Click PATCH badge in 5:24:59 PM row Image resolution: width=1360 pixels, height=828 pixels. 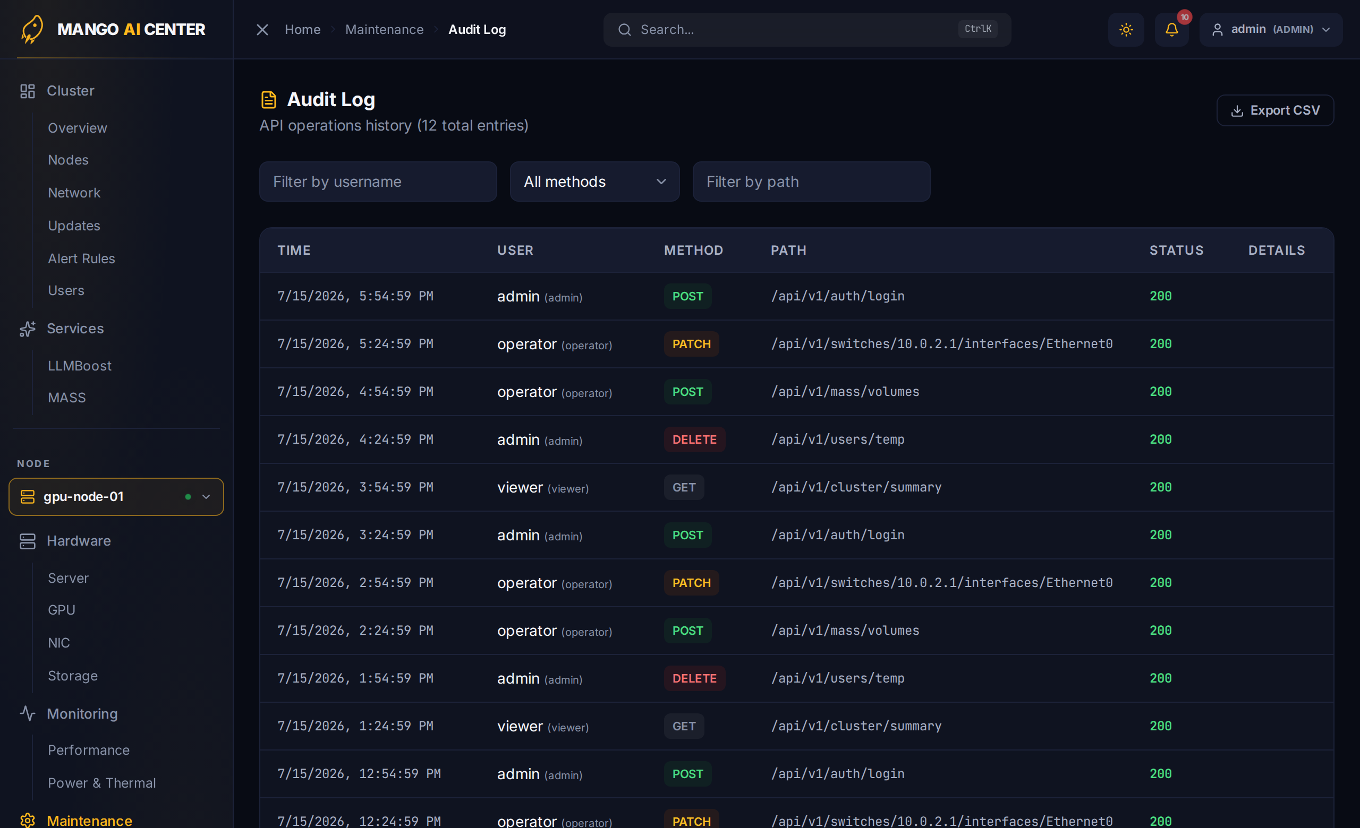pyautogui.click(x=692, y=344)
